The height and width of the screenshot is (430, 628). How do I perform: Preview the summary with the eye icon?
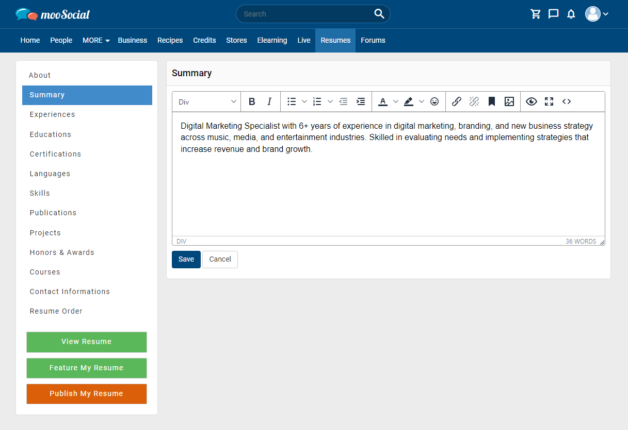[x=532, y=101]
